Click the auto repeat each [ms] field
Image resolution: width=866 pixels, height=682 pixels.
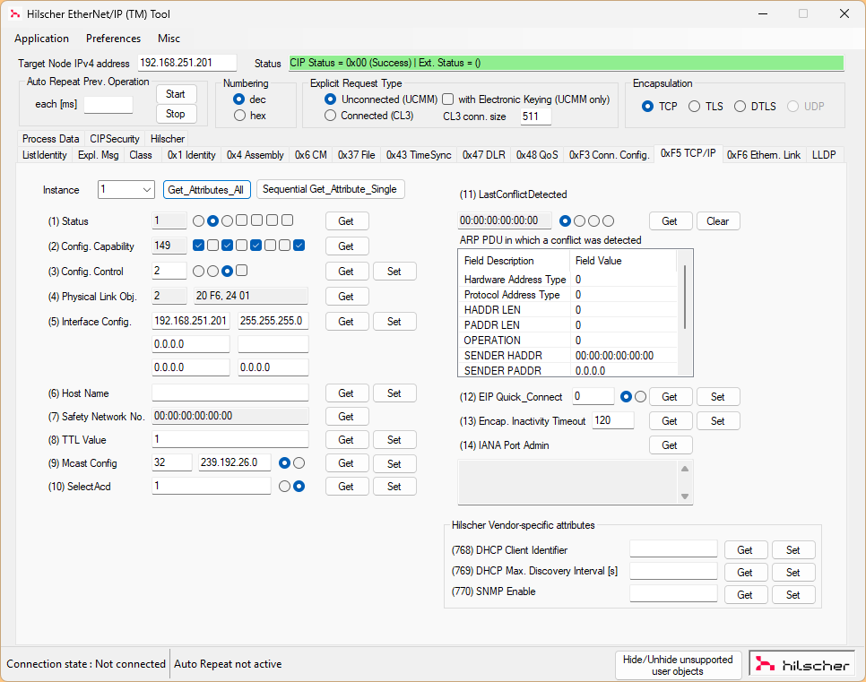[x=108, y=104]
